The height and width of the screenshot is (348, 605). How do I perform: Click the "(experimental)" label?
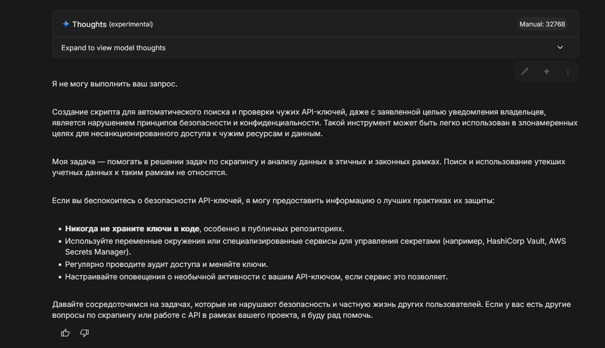[131, 24]
